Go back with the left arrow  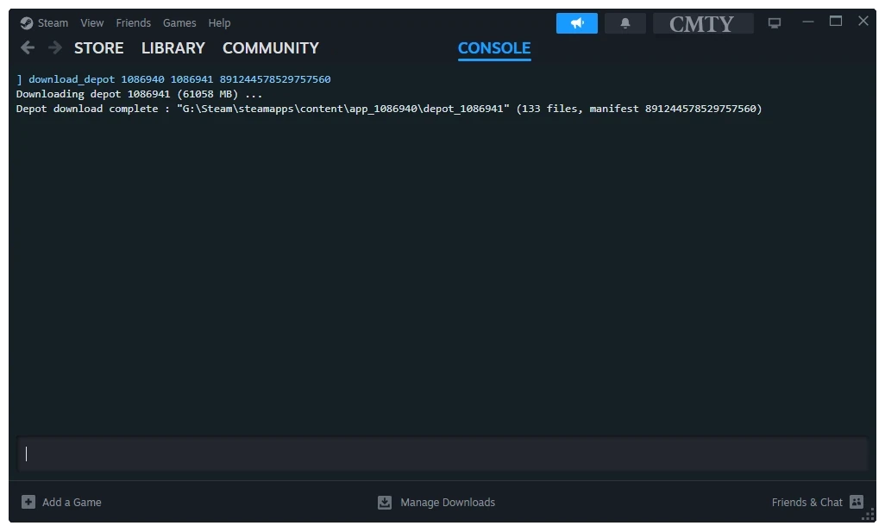[28, 48]
